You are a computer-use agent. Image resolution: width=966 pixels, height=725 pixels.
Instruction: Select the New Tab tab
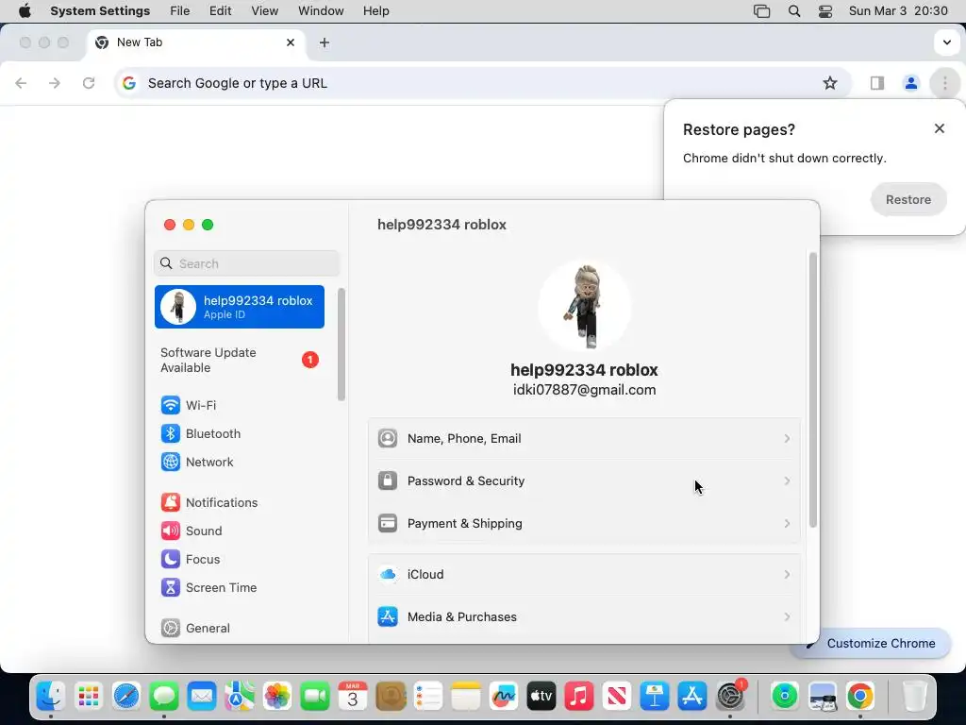tap(196, 42)
